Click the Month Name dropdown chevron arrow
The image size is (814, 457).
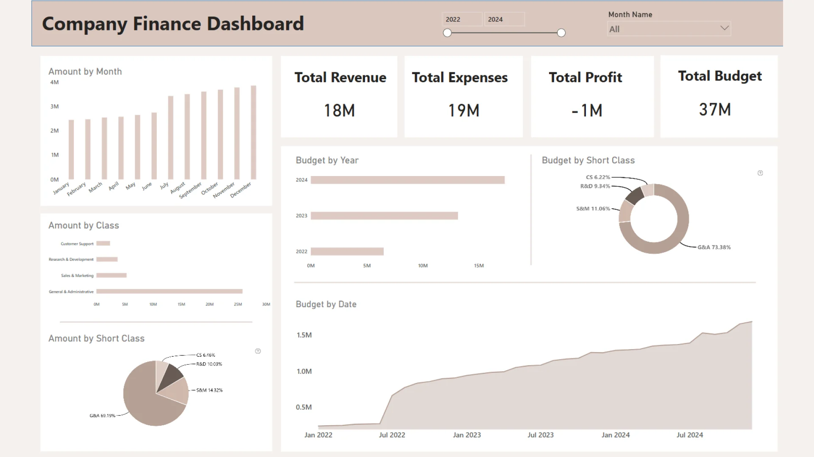point(724,28)
